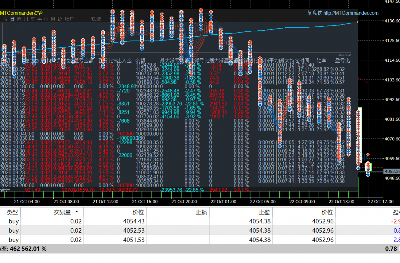This screenshot has width=400, height=263.
Task: Click the current price label 4052.39 on axis
Action: point(392,172)
